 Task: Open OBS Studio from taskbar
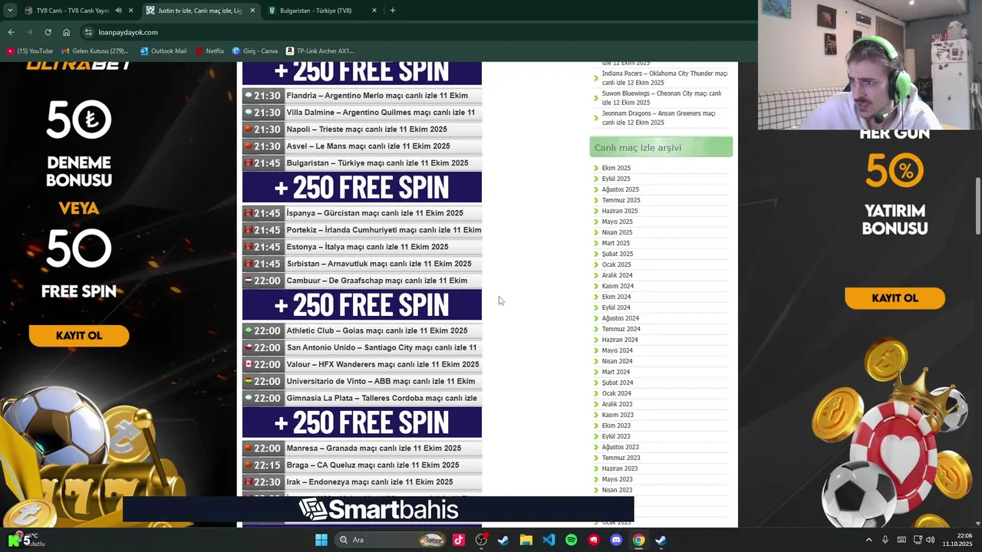481,540
